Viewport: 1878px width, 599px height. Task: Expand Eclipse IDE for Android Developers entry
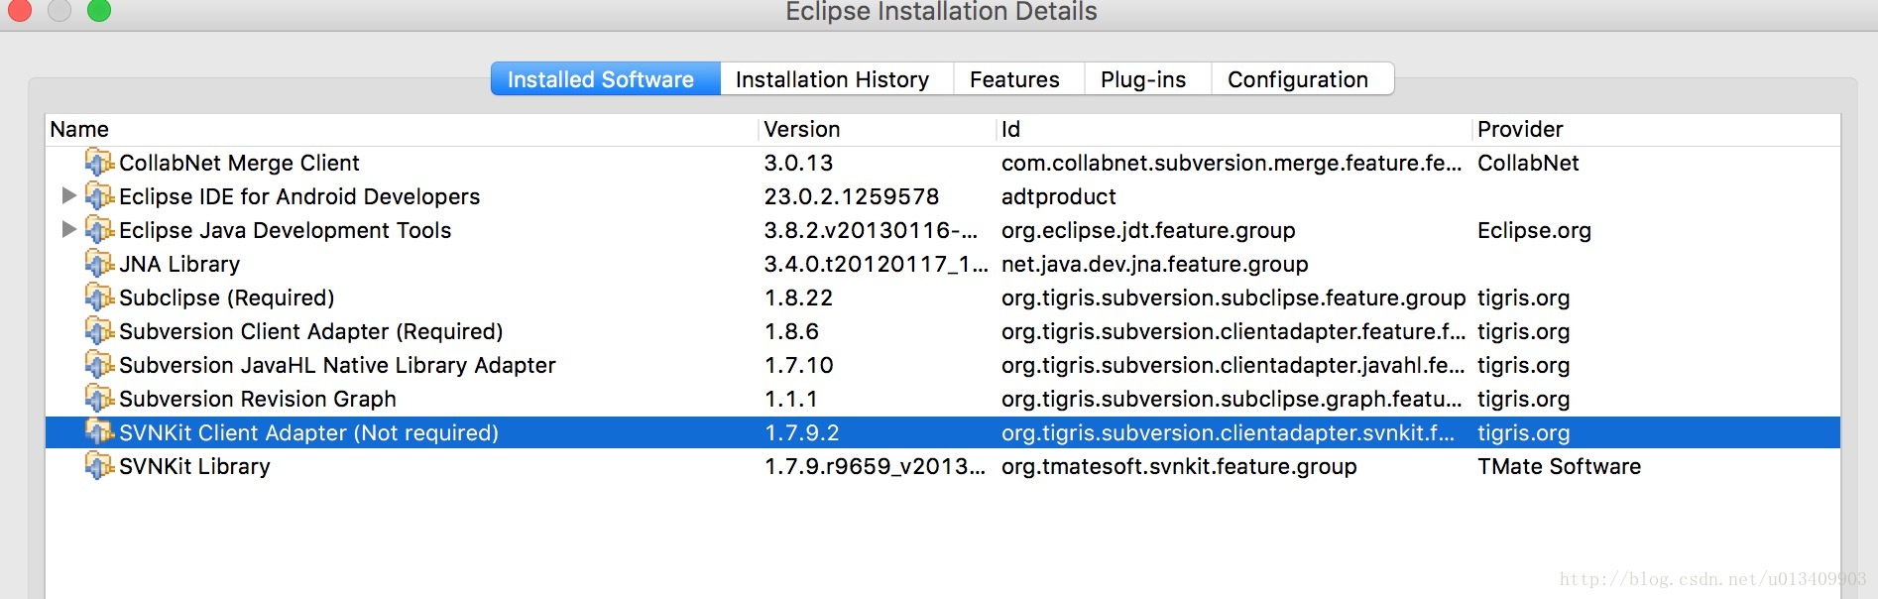pos(68,195)
